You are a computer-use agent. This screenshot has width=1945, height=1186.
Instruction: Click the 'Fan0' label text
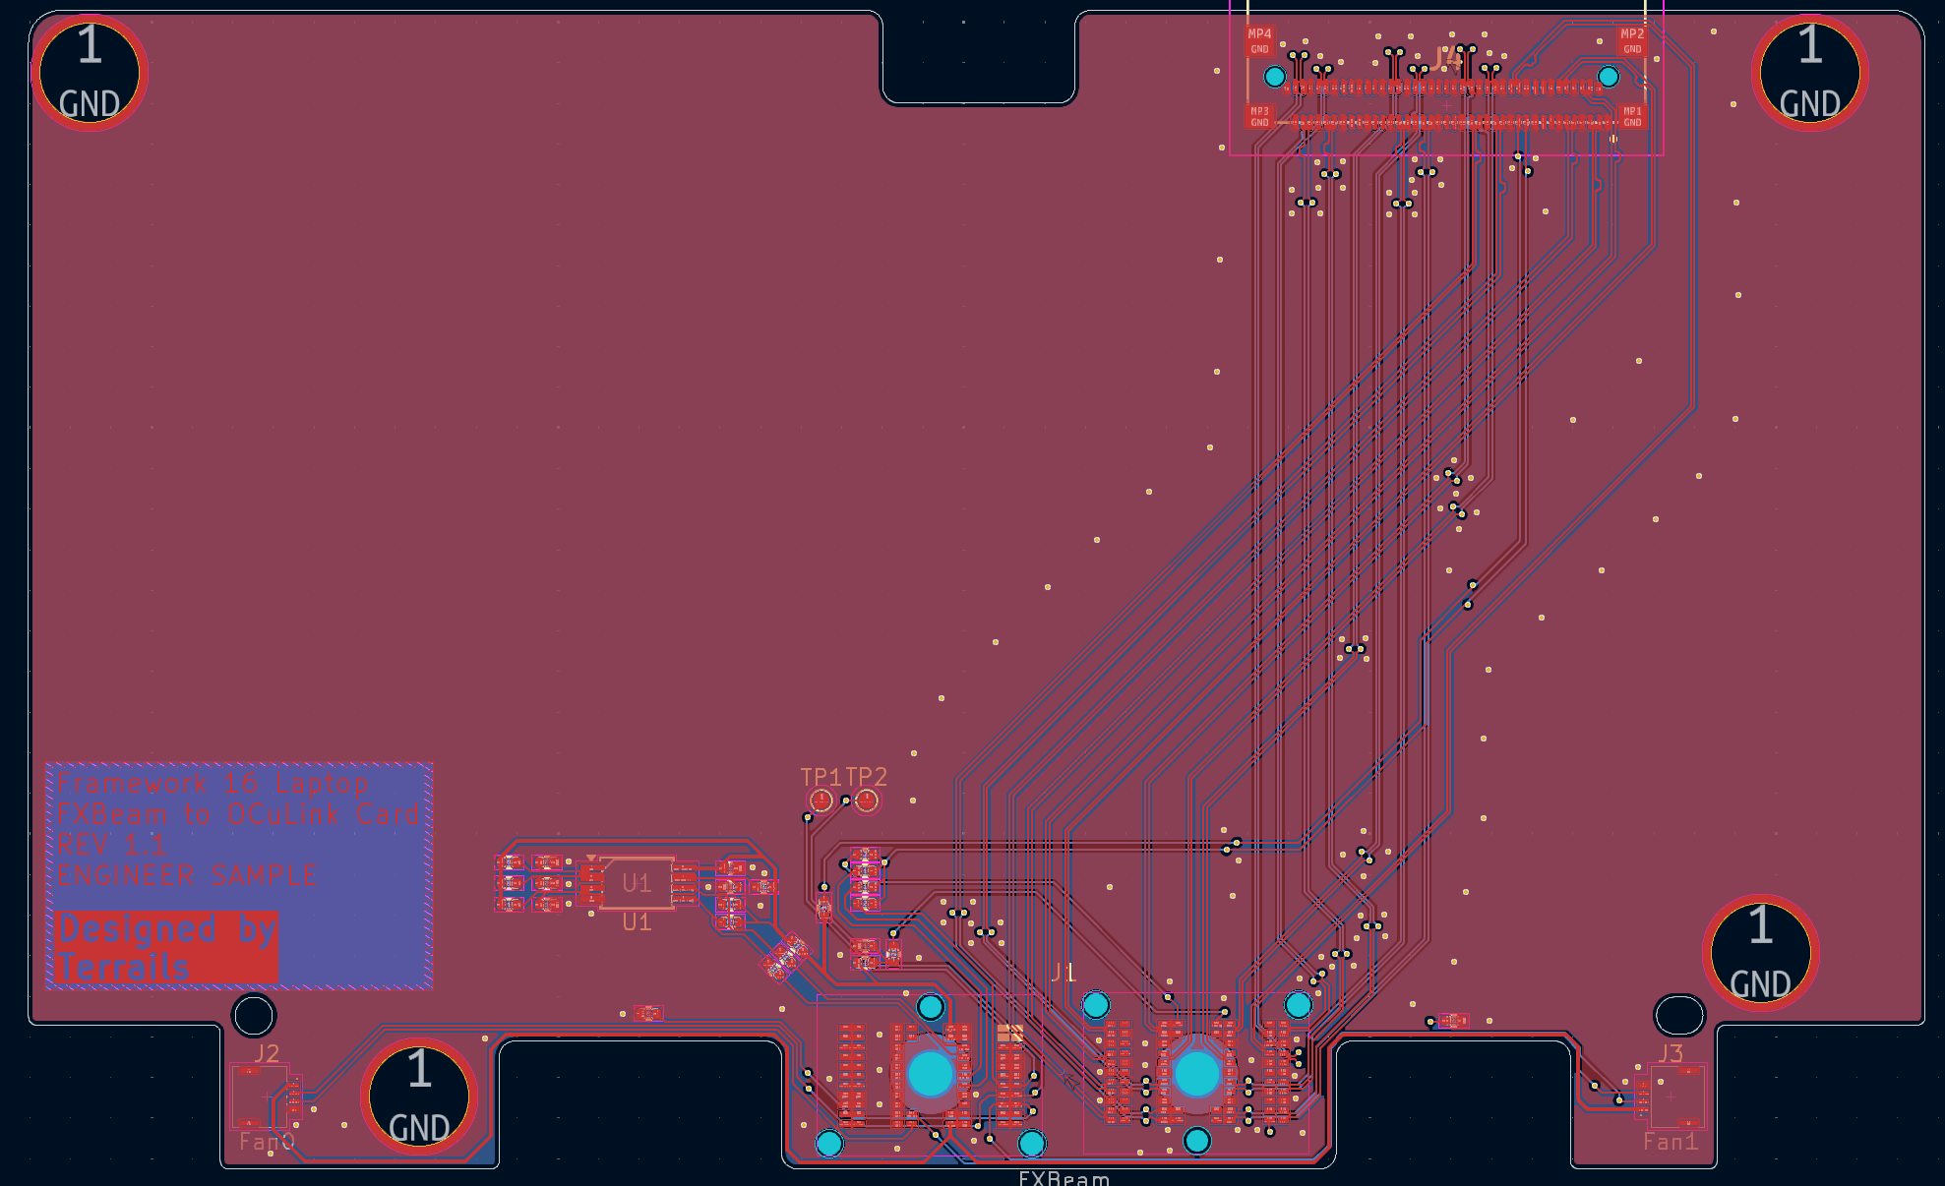(267, 1142)
